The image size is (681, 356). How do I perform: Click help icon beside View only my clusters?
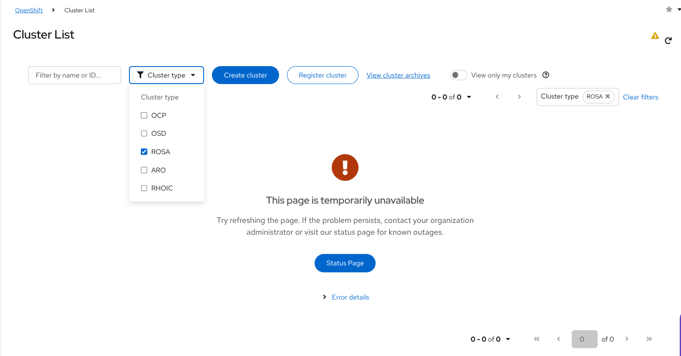click(x=546, y=75)
